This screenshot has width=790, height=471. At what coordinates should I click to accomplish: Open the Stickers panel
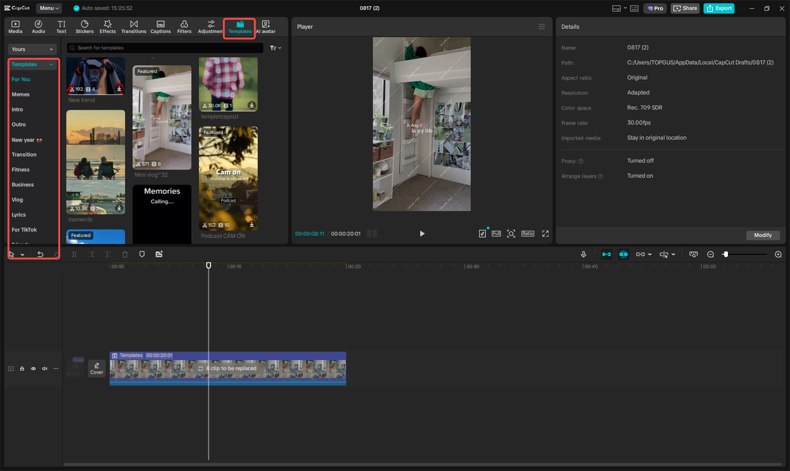coord(85,26)
